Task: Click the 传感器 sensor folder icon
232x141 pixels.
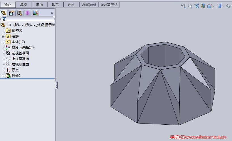Action: coord(8,31)
